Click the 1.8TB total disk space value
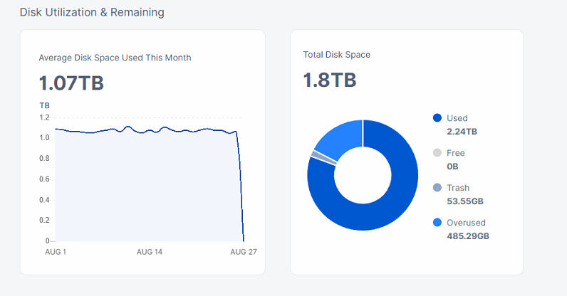The height and width of the screenshot is (296, 567). tap(330, 80)
